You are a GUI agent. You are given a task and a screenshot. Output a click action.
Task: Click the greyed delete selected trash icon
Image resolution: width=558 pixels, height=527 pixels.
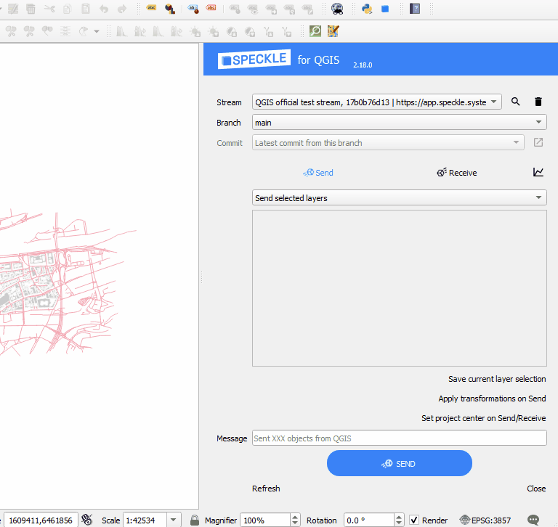pos(31,9)
